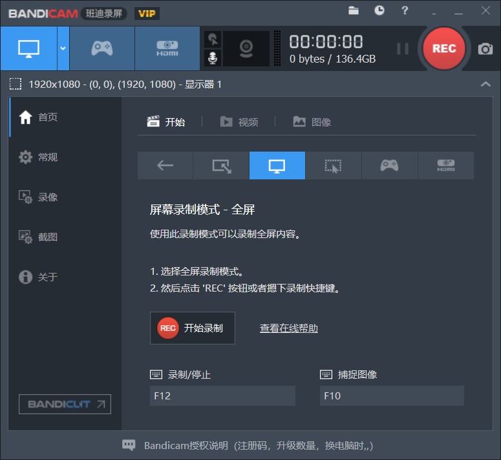Click the compact mode dash button
Image resolution: width=501 pixels, height=460 pixels.
pos(434,14)
